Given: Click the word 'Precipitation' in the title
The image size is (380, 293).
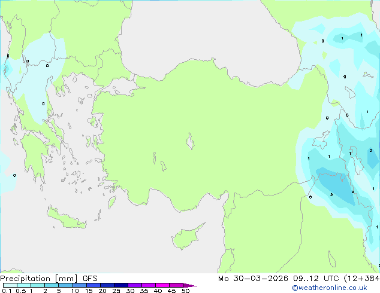Looking at the screenshot, I should (x=25, y=279).
